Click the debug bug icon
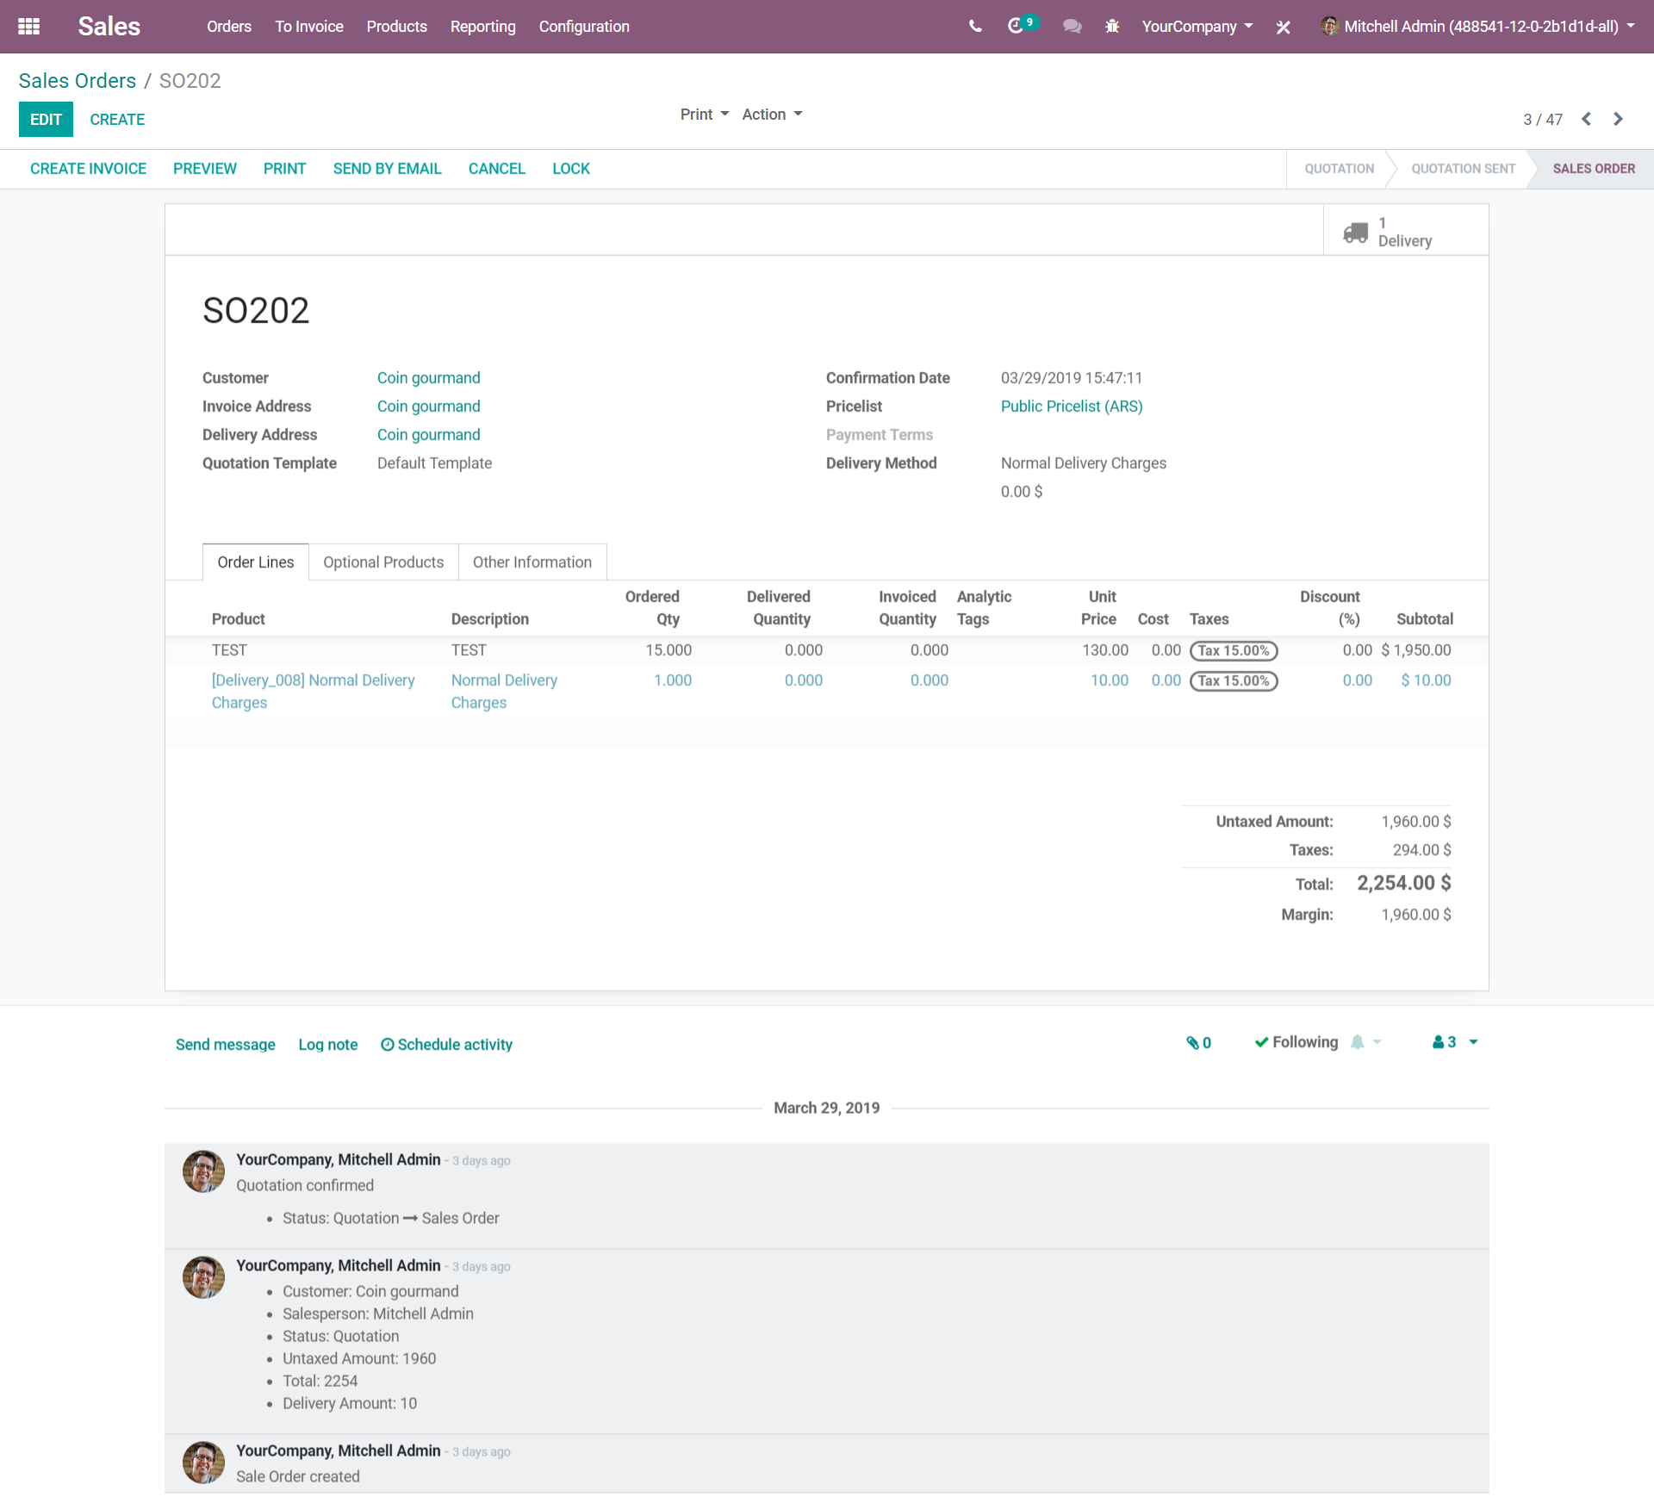Screen dimensions: 1654x1503 pyautogui.click(x=1112, y=27)
